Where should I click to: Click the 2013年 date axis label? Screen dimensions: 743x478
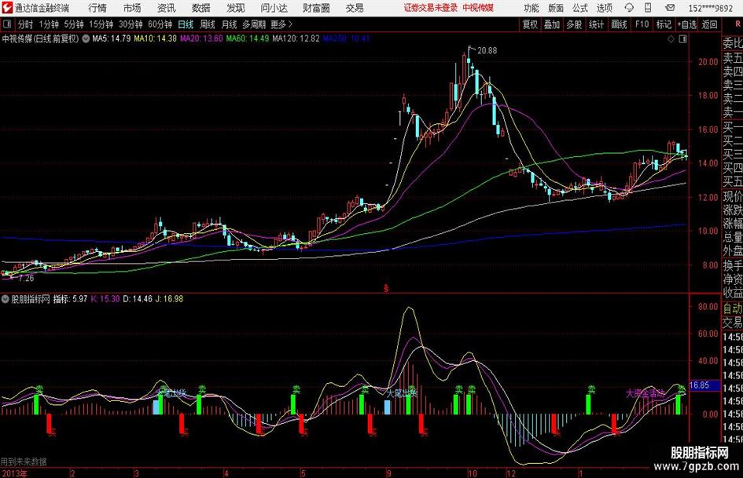(14, 473)
